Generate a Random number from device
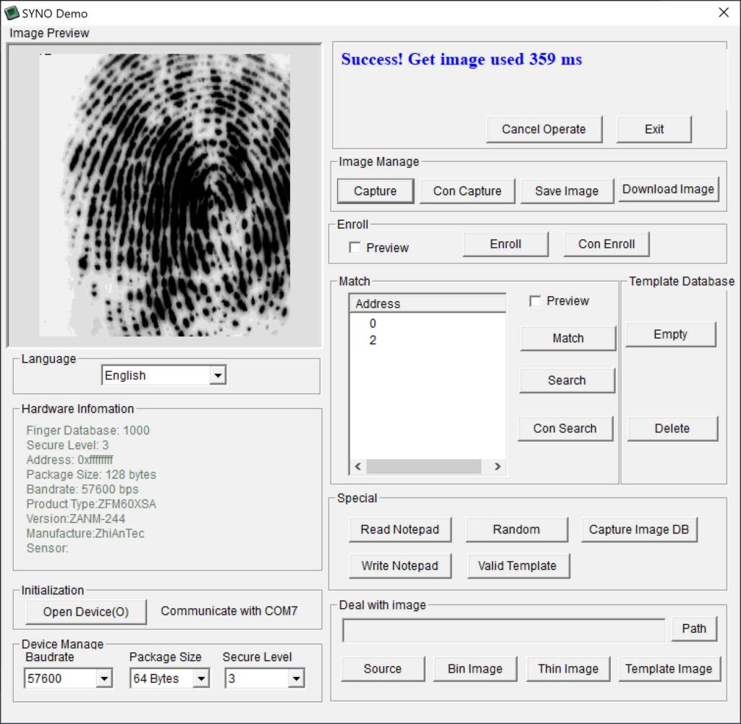The image size is (741, 724). 517,529
